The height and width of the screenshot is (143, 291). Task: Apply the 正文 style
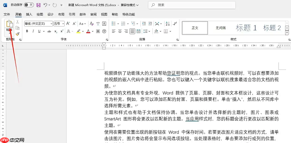[195, 28]
